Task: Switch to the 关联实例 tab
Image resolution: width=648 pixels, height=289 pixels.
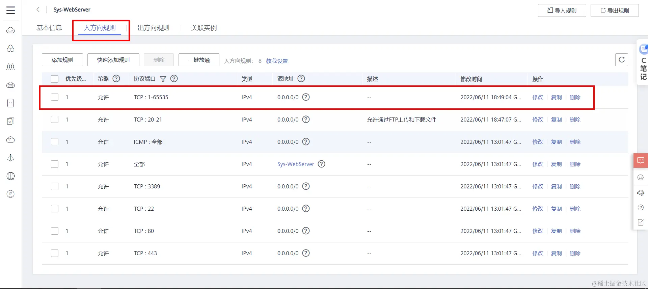Action: (204, 28)
